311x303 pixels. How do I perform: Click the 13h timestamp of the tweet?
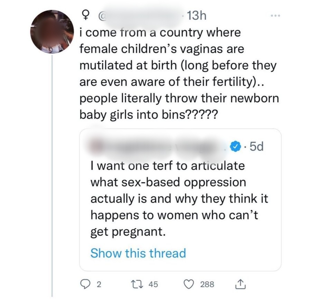pyautogui.click(x=196, y=16)
